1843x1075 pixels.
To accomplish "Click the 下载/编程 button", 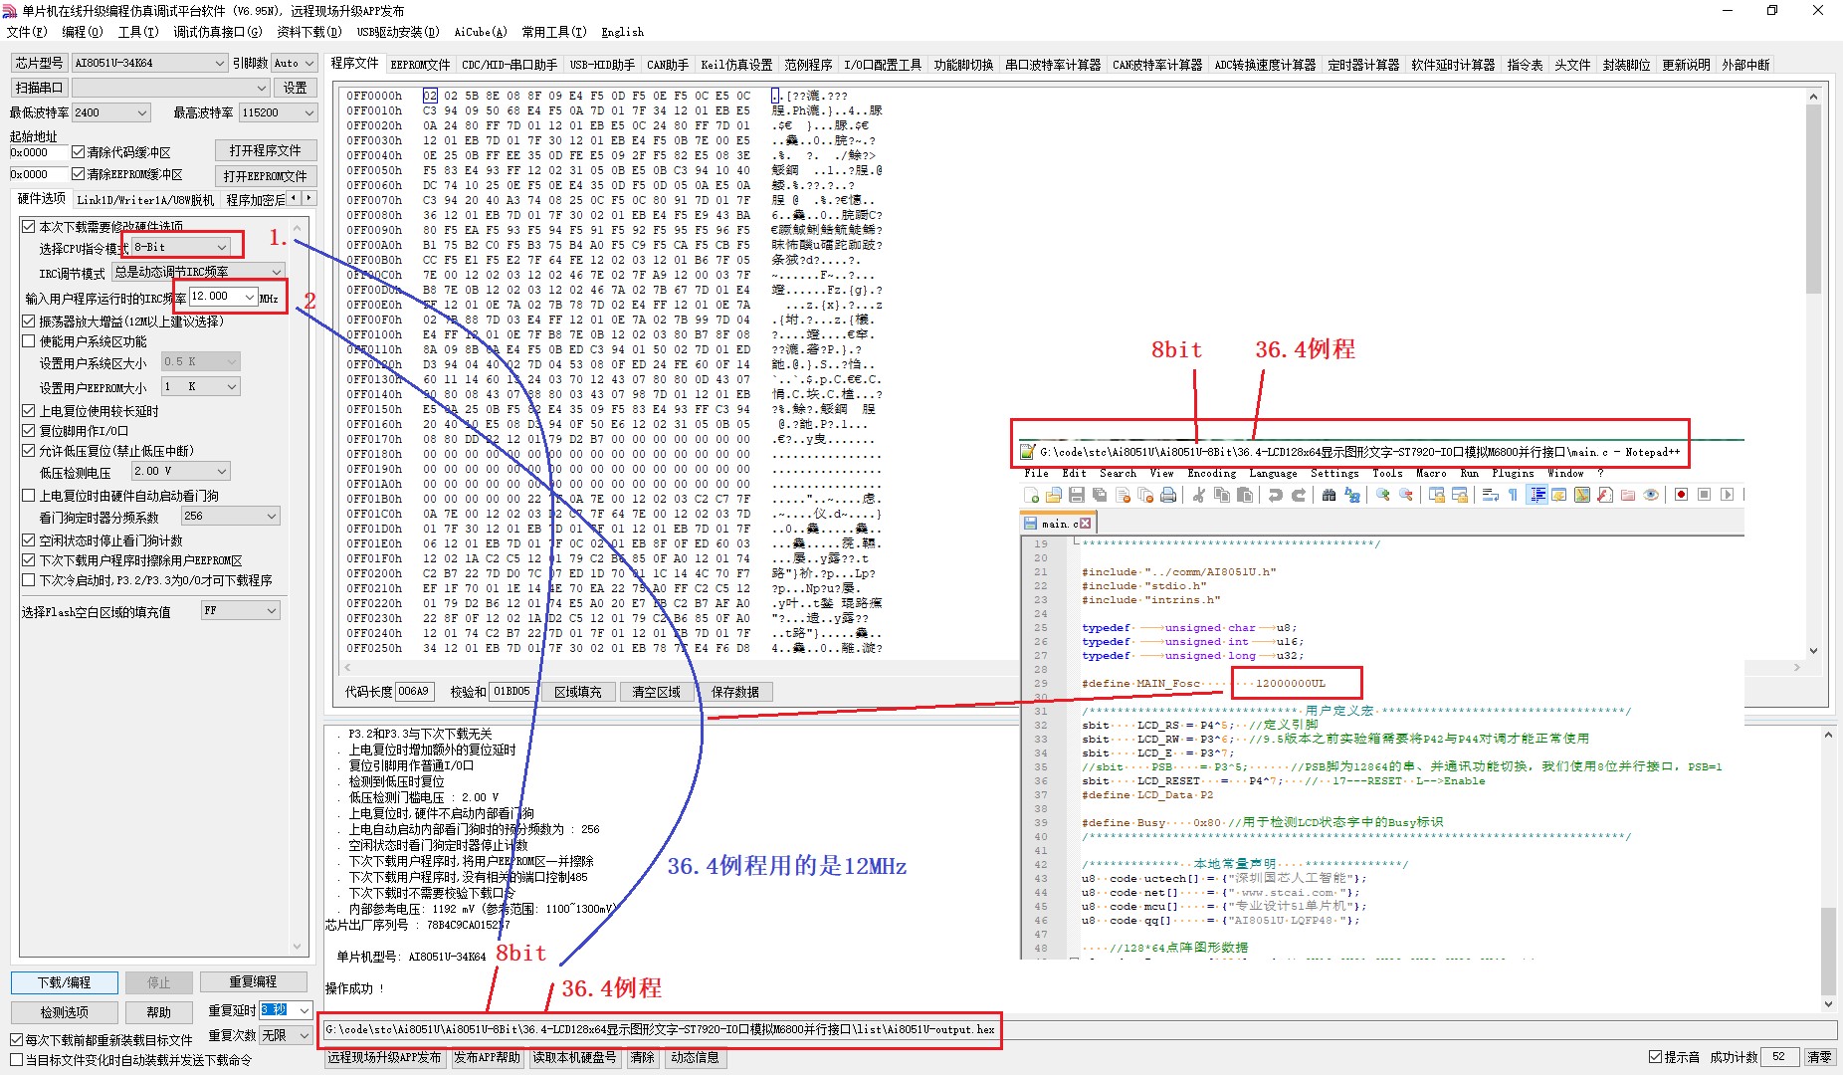I will tap(65, 982).
